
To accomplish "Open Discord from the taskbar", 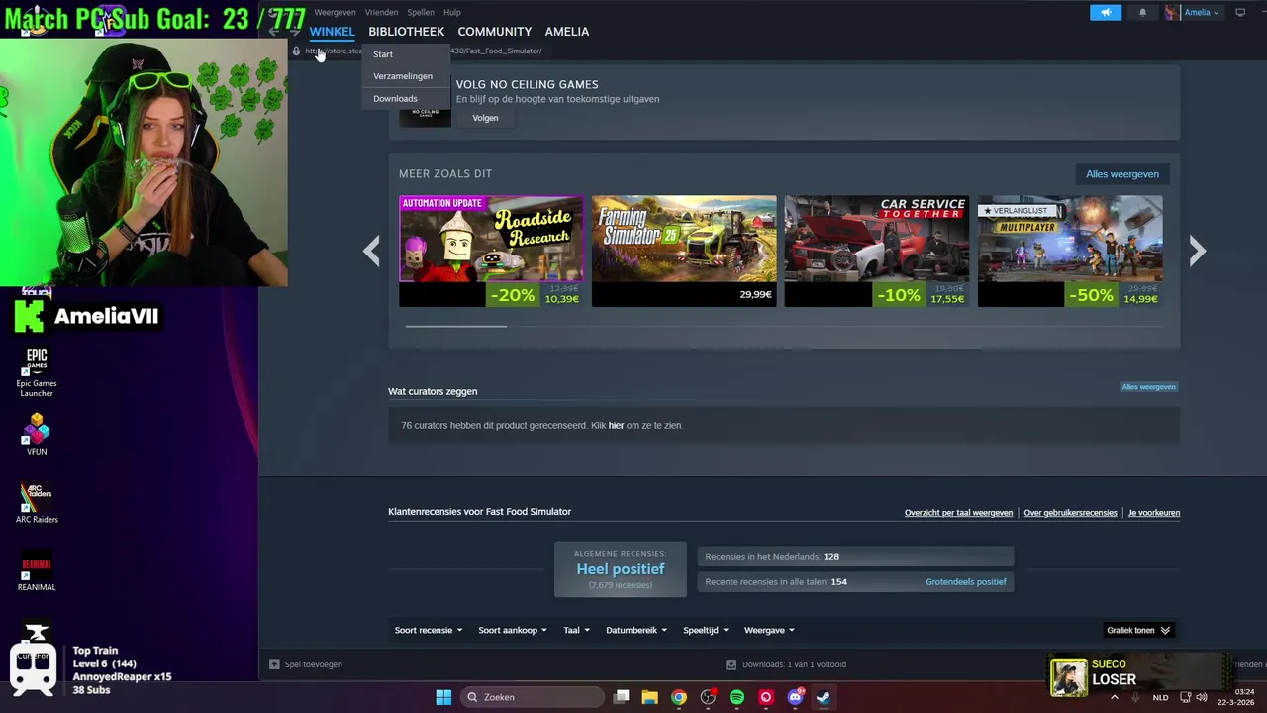I will pos(795,697).
